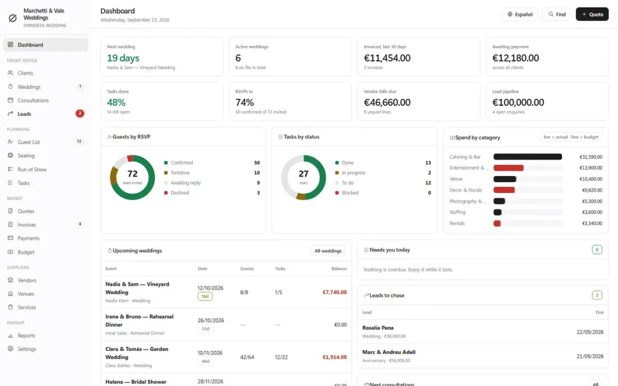Click the Weddings ring icon in sidebar
The height and width of the screenshot is (386, 618).
(10, 87)
